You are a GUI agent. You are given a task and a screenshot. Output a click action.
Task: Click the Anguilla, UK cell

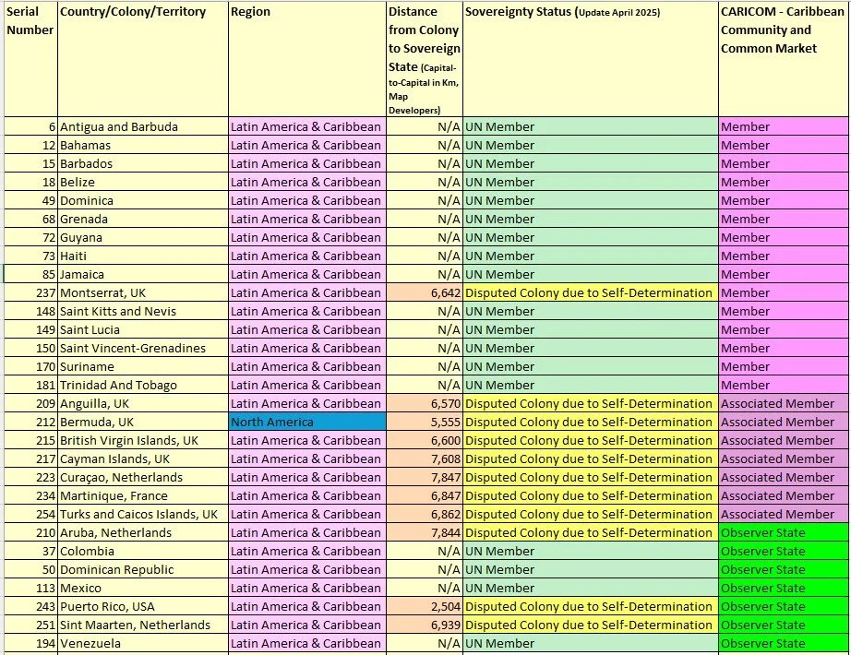point(143,403)
